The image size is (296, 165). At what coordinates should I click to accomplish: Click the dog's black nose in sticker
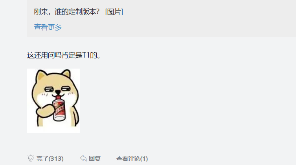[57, 92]
